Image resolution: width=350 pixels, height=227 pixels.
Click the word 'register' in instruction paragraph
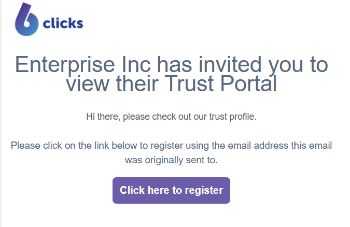167,146
